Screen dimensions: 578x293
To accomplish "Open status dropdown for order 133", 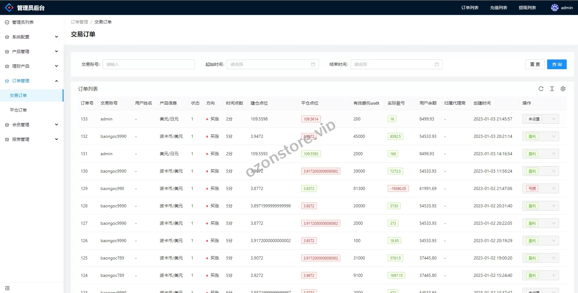I will 540,119.
